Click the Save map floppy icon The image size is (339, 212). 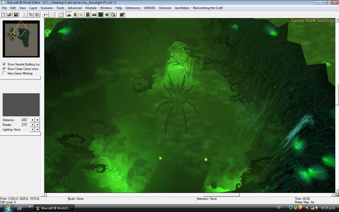[x=16, y=15]
